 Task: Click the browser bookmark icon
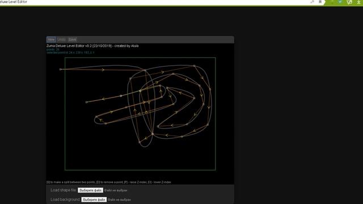320,2
